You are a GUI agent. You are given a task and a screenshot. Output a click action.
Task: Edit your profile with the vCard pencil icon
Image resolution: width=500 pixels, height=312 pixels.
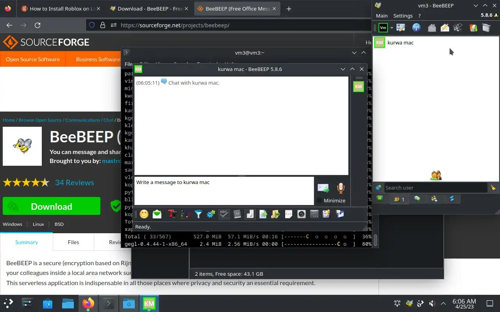(x=400, y=27)
